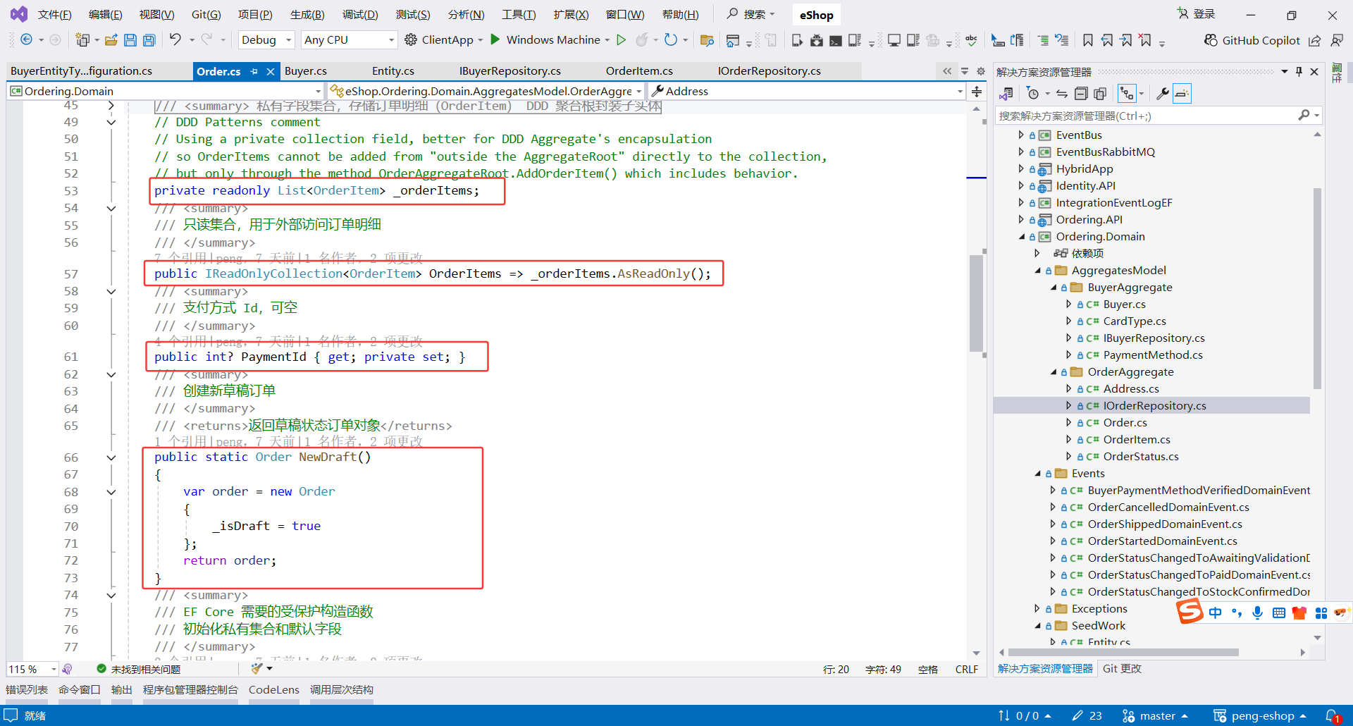Clear all bookmarks using the red-X bookmark icon

click(x=1146, y=40)
